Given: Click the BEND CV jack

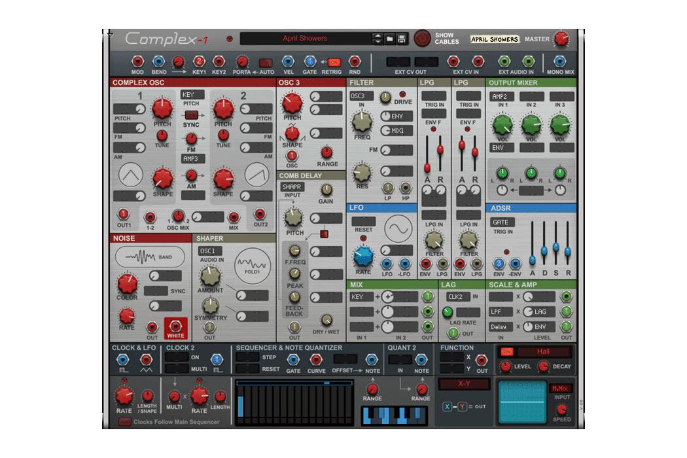Looking at the screenshot, I should pyautogui.click(x=158, y=62).
